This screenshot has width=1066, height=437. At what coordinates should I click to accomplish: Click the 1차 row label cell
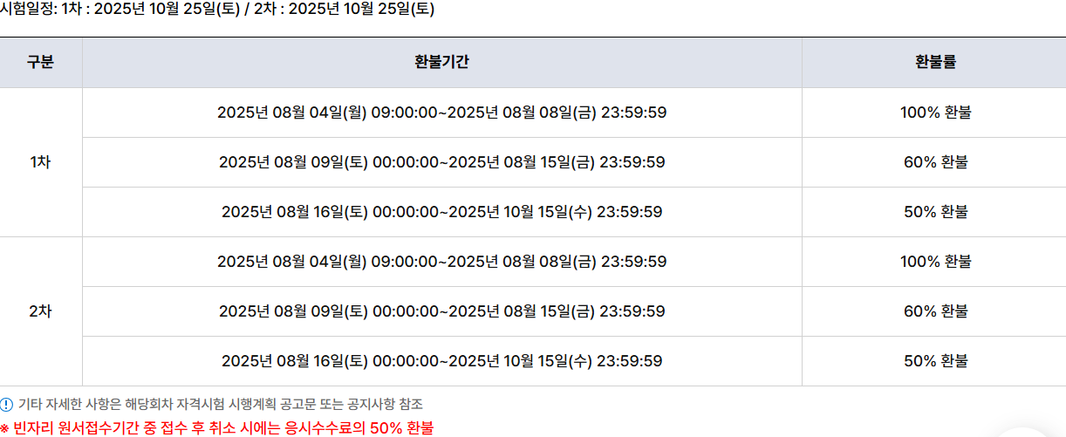pyautogui.click(x=41, y=162)
